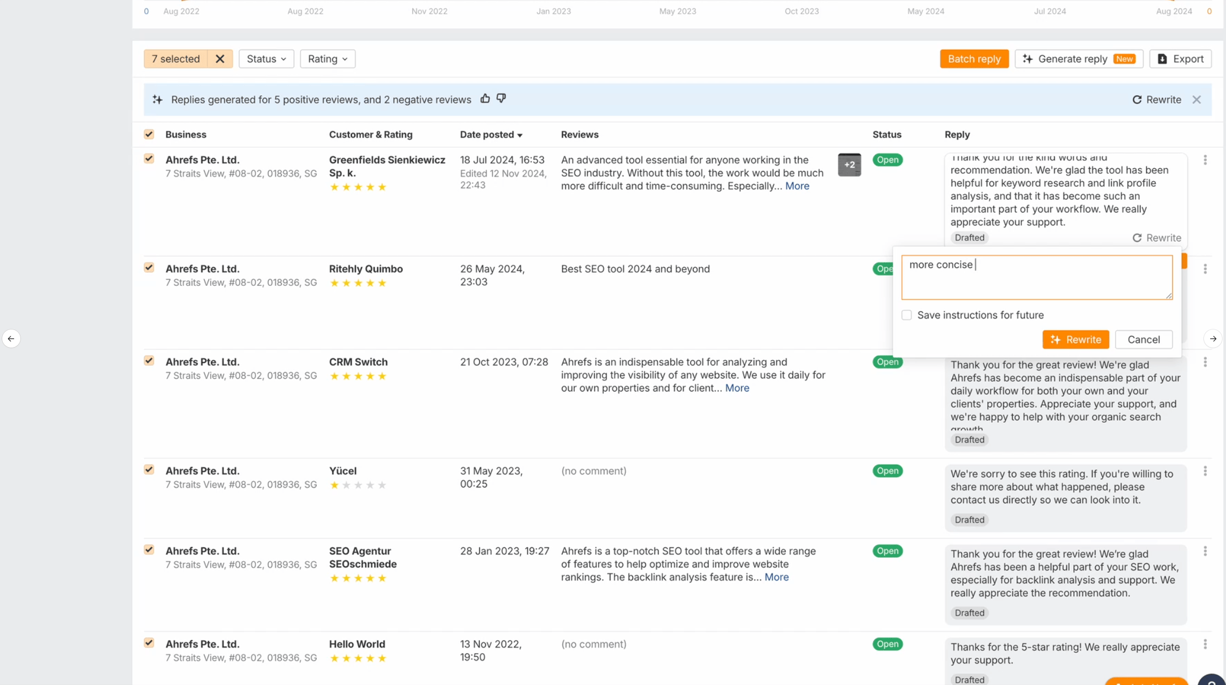Click the Customer & Rating column header
The image size is (1226, 685).
point(371,135)
